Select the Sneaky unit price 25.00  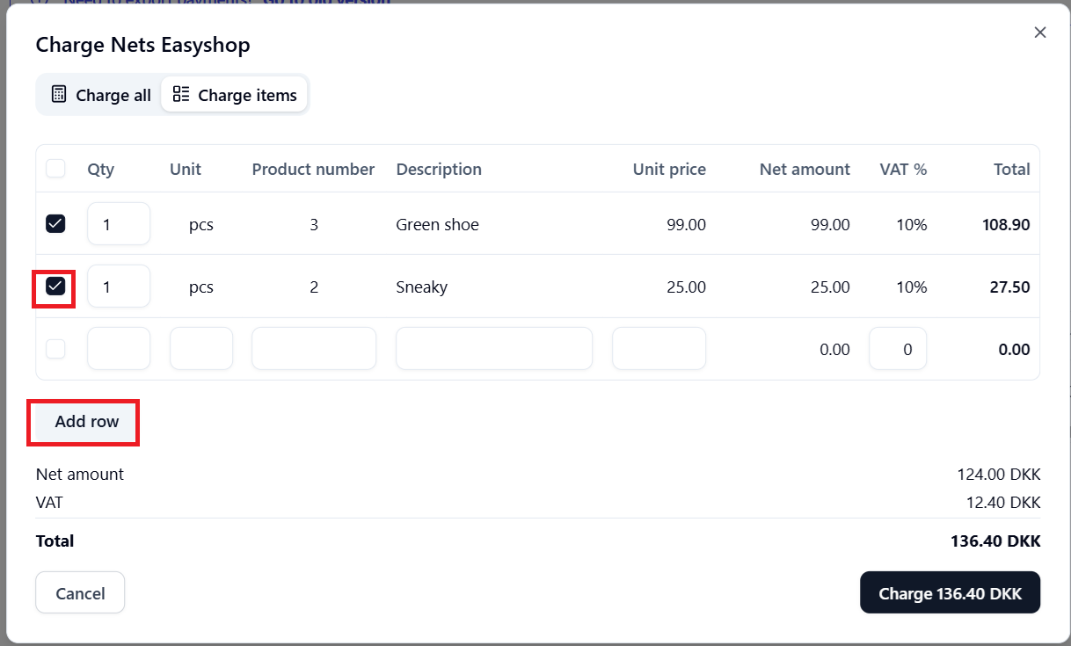point(686,287)
